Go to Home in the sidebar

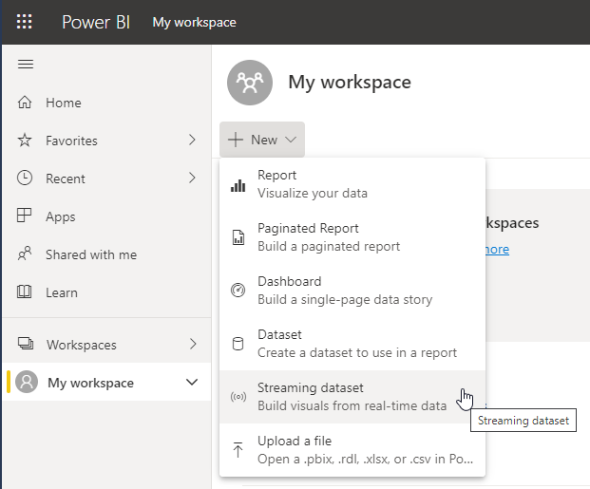106,103
